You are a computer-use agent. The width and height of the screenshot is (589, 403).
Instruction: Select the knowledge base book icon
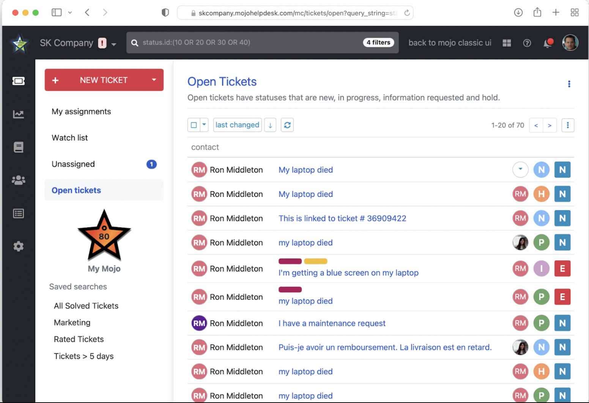coord(18,147)
